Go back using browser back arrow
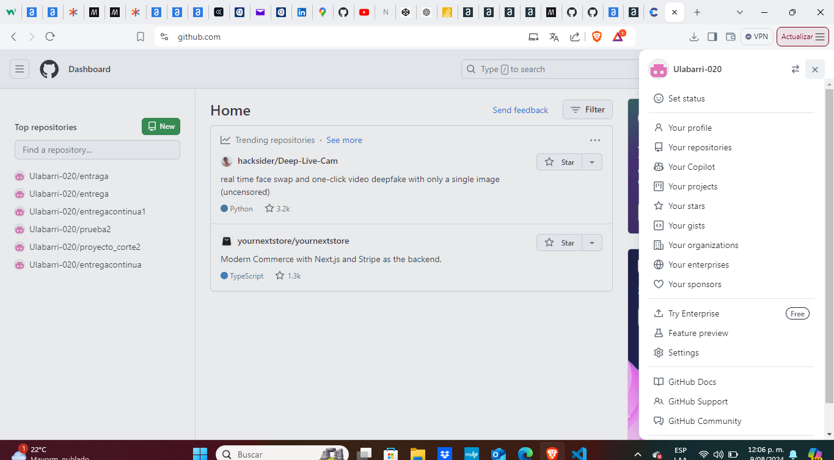 click(13, 37)
